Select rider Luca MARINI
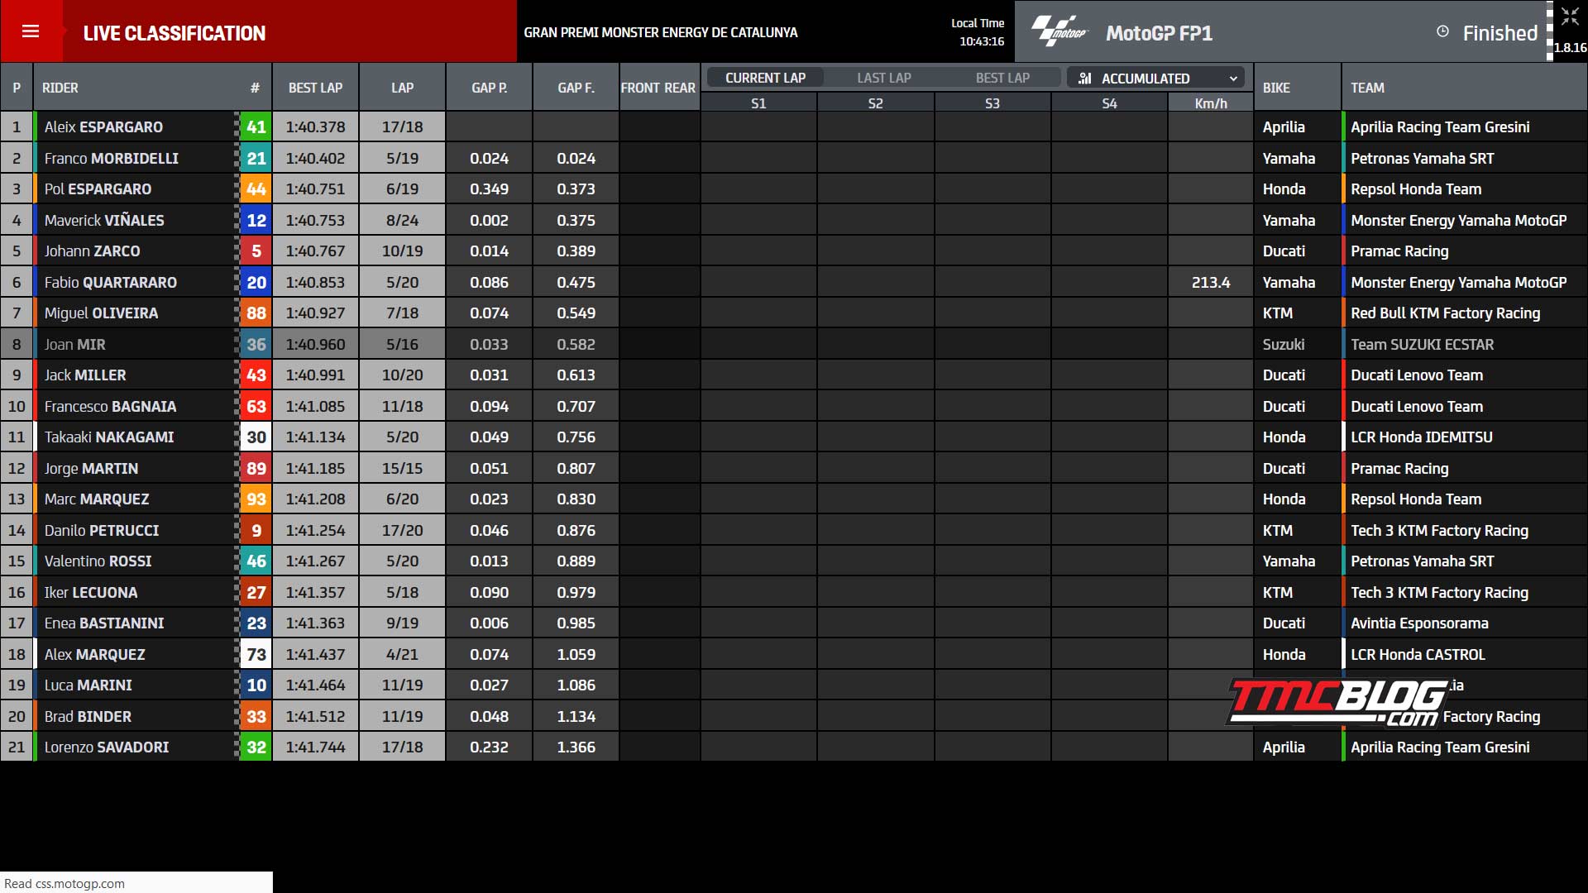 coord(88,685)
